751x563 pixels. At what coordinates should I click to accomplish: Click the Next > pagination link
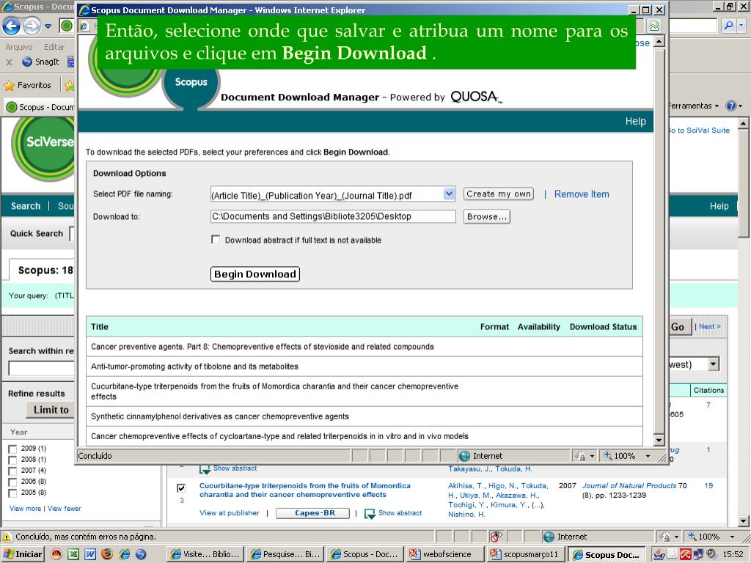click(709, 326)
